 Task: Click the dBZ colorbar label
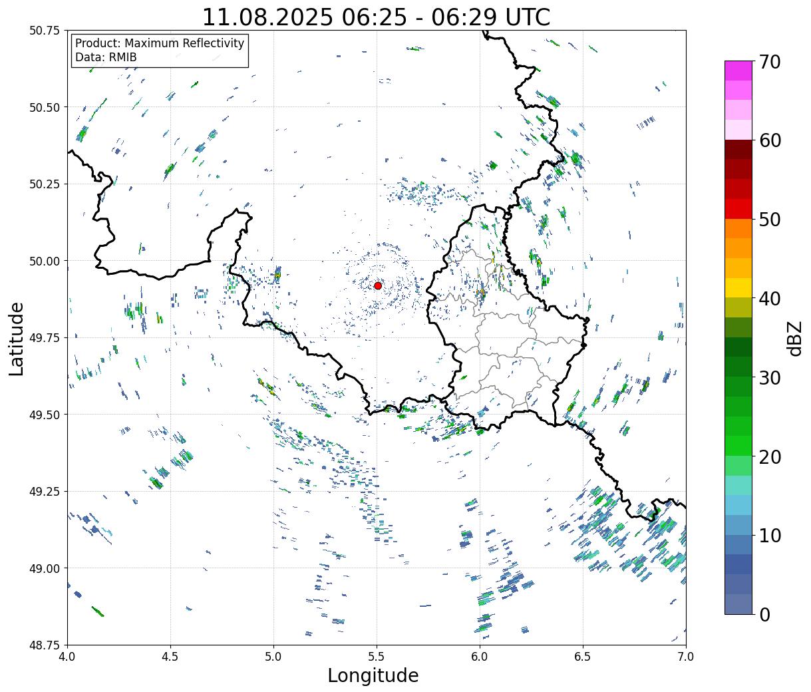tap(794, 337)
